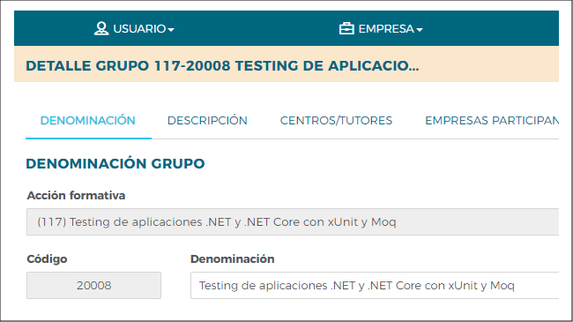This screenshot has width=573, height=322.
Task: Open the EMPRESA dropdown menu
Action: (x=381, y=28)
